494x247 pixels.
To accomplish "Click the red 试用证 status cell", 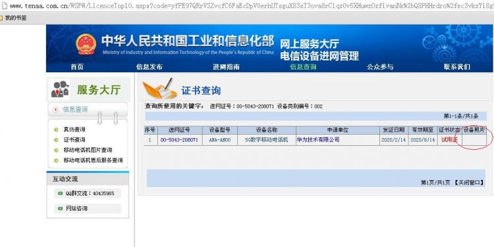I will pos(449,140).
